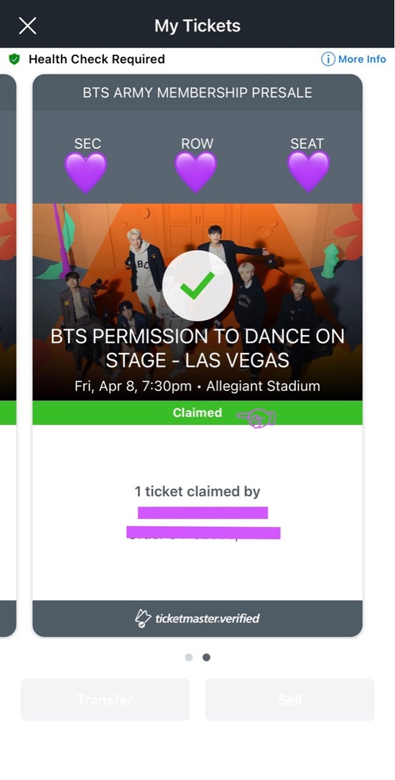
Task: Click the circled info icon
Action: click(x=328, y=59)
